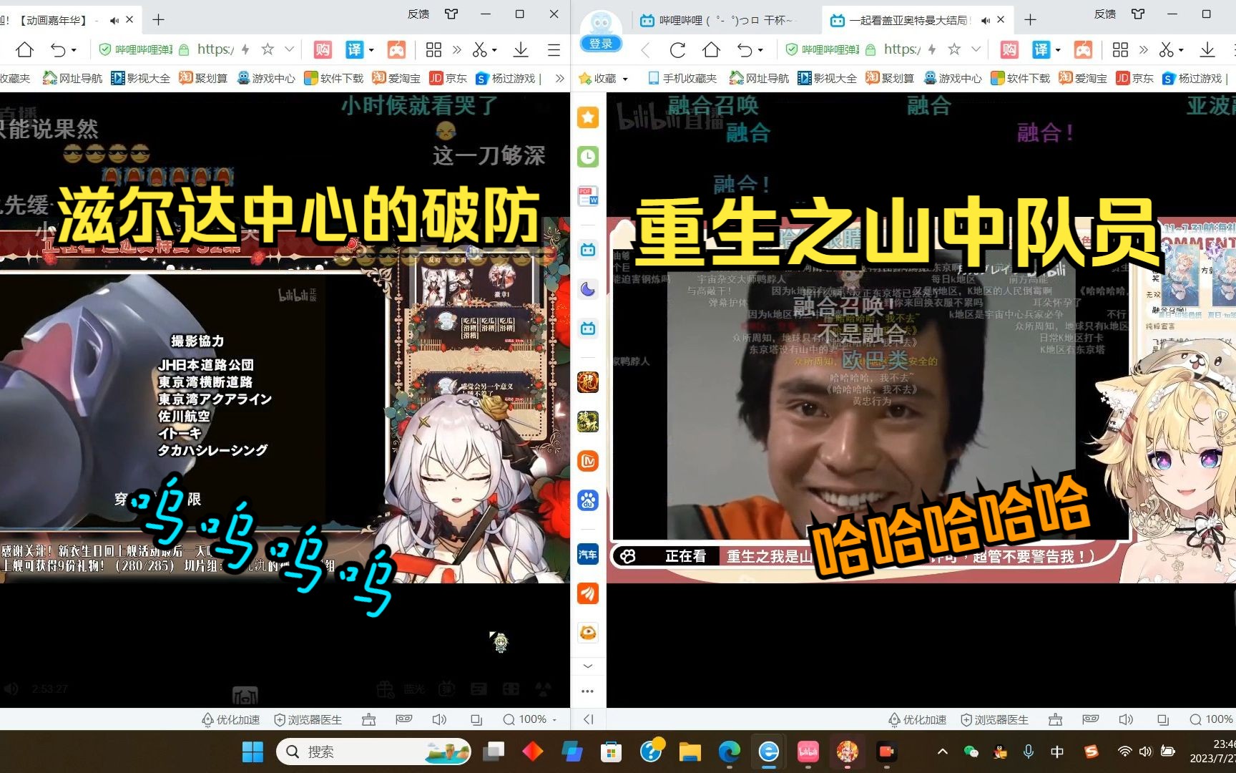
Task: Mute the left browser tab via speaker icon
Action: coord(114,20)
